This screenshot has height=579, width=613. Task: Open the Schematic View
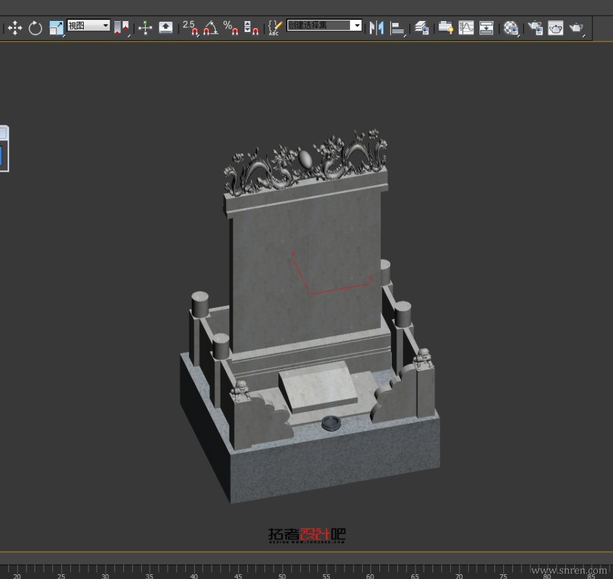click(x=486, y=28)
